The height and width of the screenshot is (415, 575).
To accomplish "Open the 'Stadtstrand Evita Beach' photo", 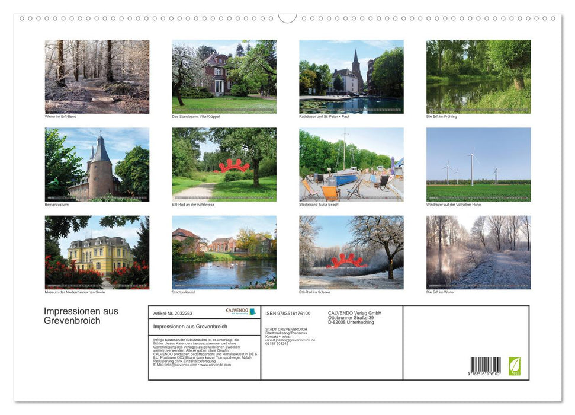I will (351, 164).
